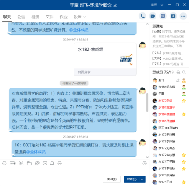Click the chat area vertical scrollbar
Screen dimensions: 189x186
[147, 102]
